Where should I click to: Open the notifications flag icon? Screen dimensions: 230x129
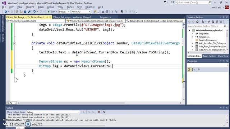point(166,3)
